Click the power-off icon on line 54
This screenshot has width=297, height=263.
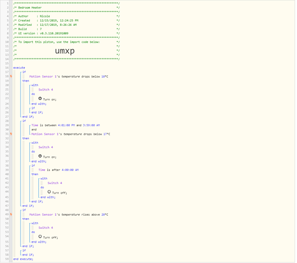click(x=40, y=237)
